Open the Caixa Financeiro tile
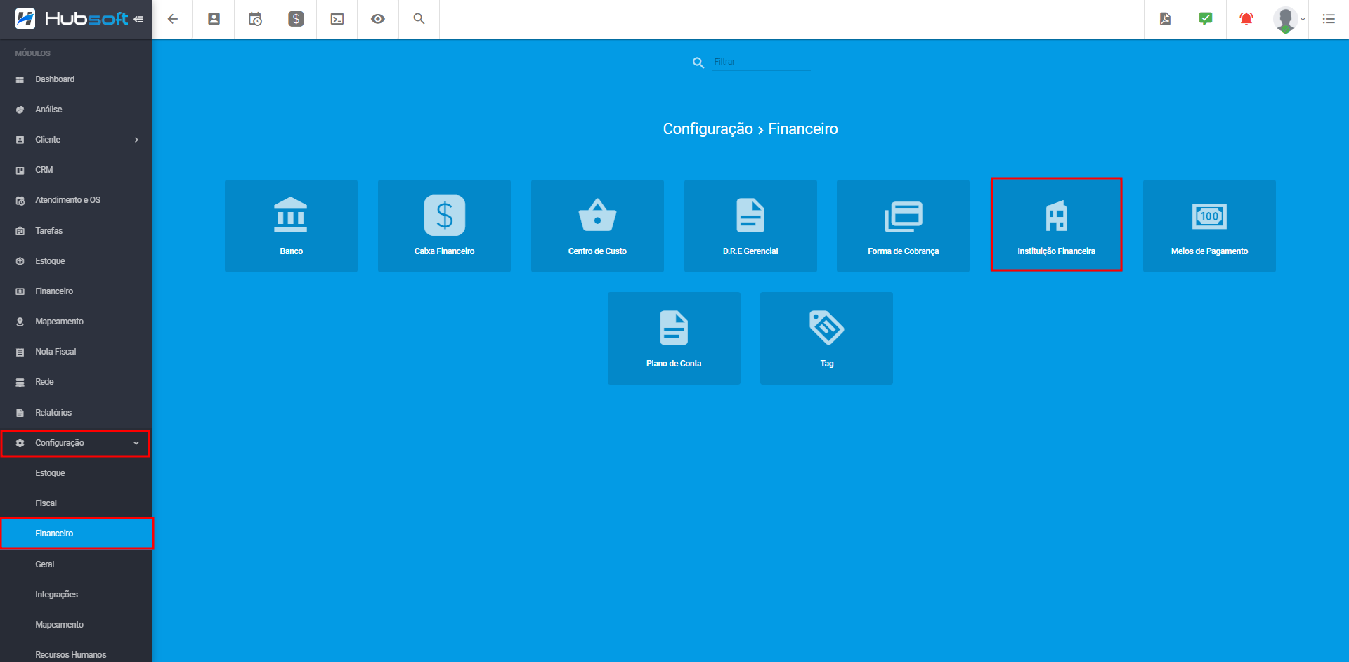1349x662 pixels. 444,226
